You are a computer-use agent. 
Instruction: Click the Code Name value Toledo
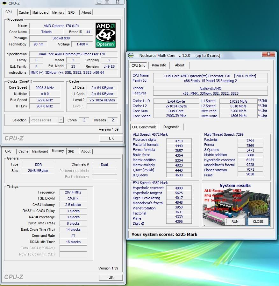[x=46, y=32]
